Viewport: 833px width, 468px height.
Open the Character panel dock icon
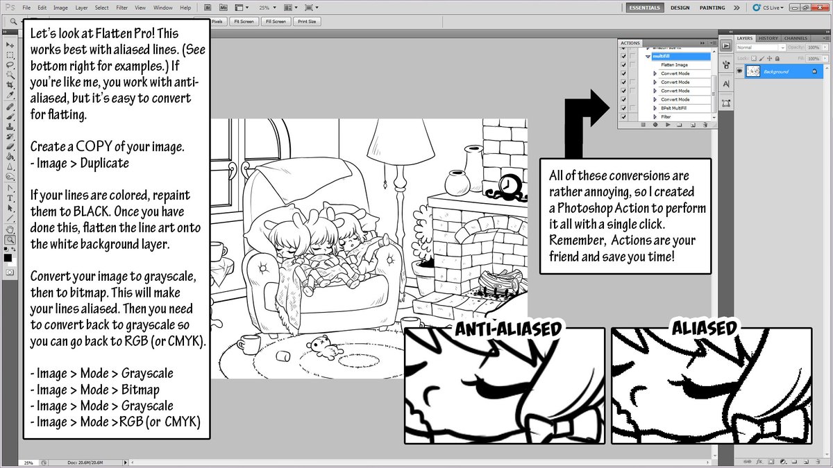click(726, 83)
